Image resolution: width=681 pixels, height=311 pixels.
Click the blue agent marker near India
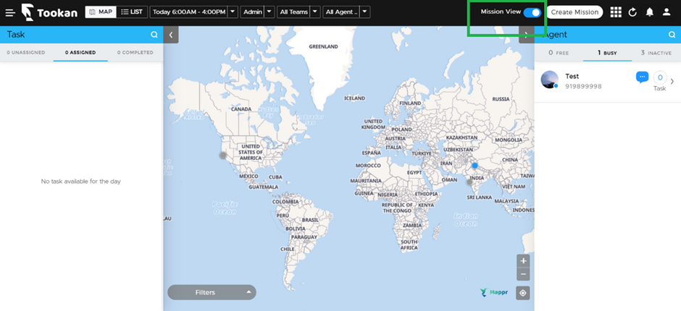pos(475,166)
